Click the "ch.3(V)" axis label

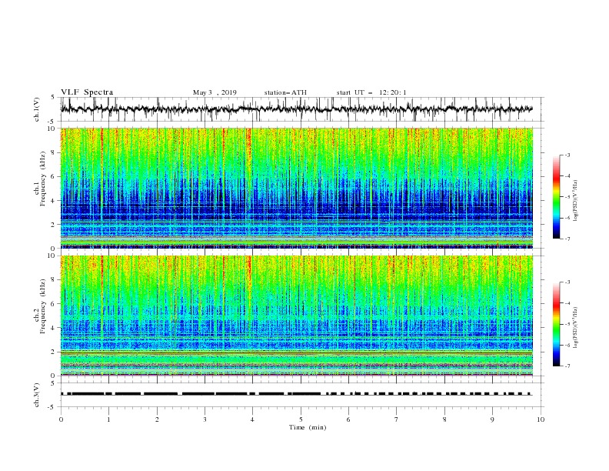tap(37, 395)
